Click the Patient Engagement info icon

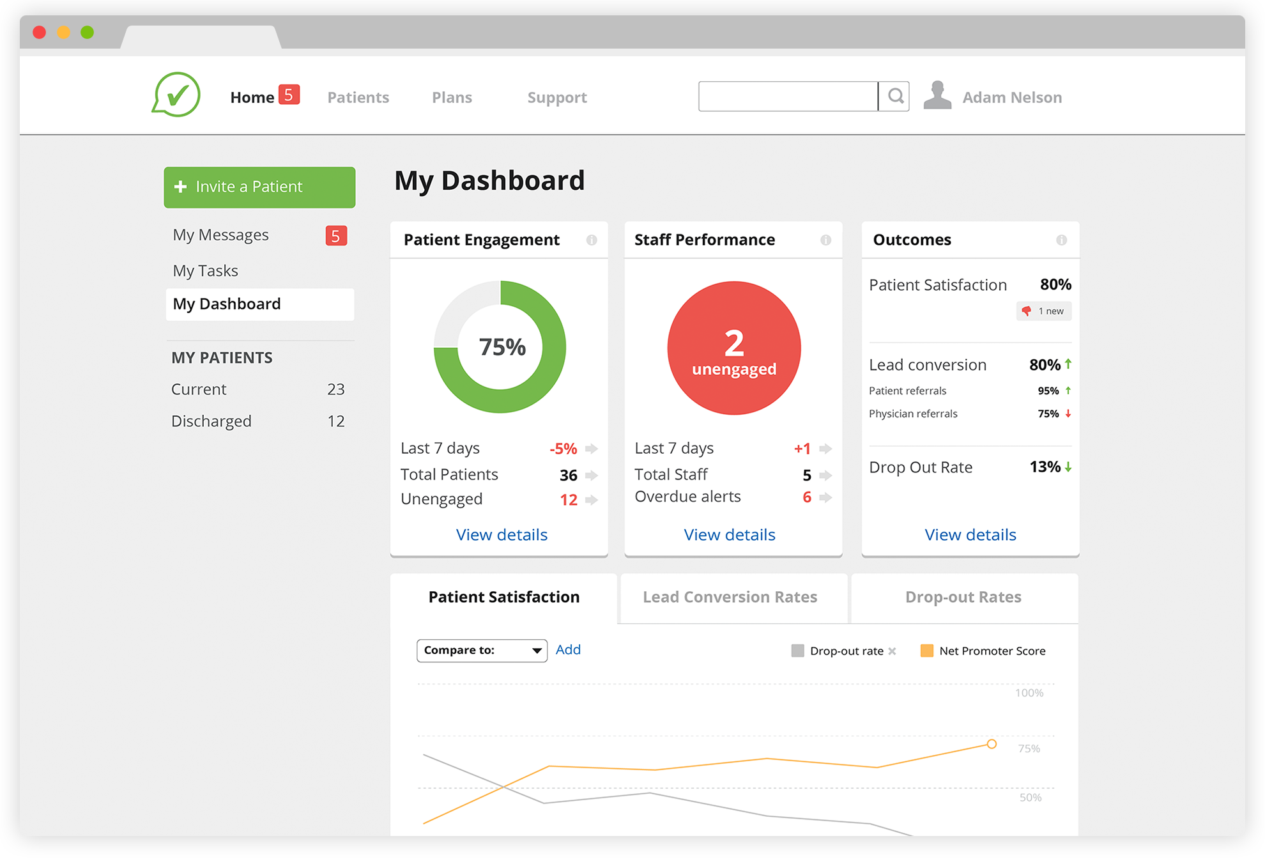point(592,240)
